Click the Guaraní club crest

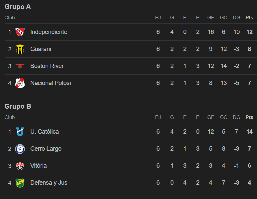pyautogui.click(x=20, y=49)
